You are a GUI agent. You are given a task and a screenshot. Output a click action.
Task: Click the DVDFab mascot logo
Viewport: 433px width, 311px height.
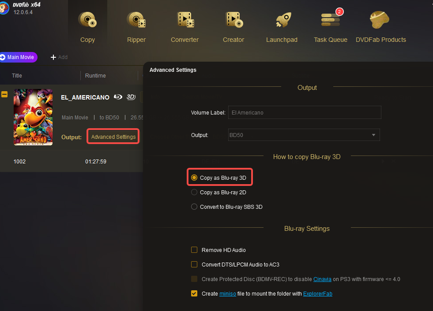tap(4, 7)
